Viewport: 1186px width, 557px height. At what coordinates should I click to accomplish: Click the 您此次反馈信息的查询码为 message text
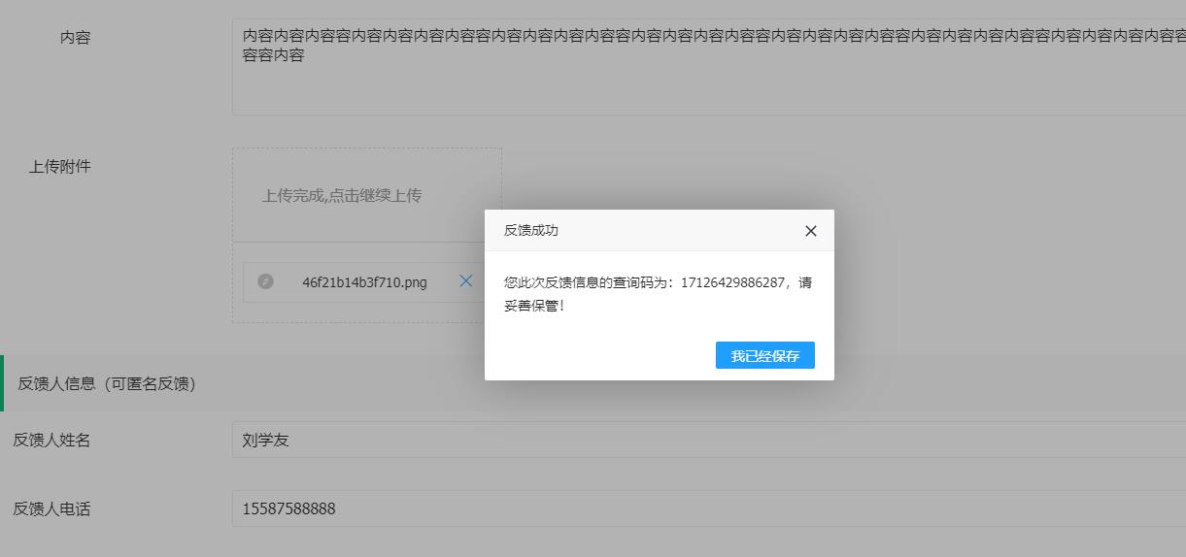click(586, 283)
